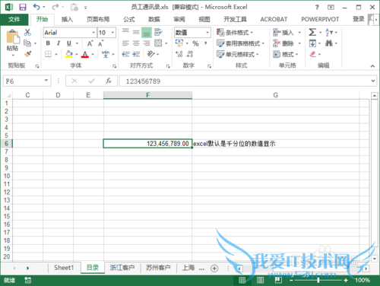The height and width of the screenshot is (286, 380).
Task: Switch to the 页面布局 ribbon tab
Action: click(x=98, y=19)
